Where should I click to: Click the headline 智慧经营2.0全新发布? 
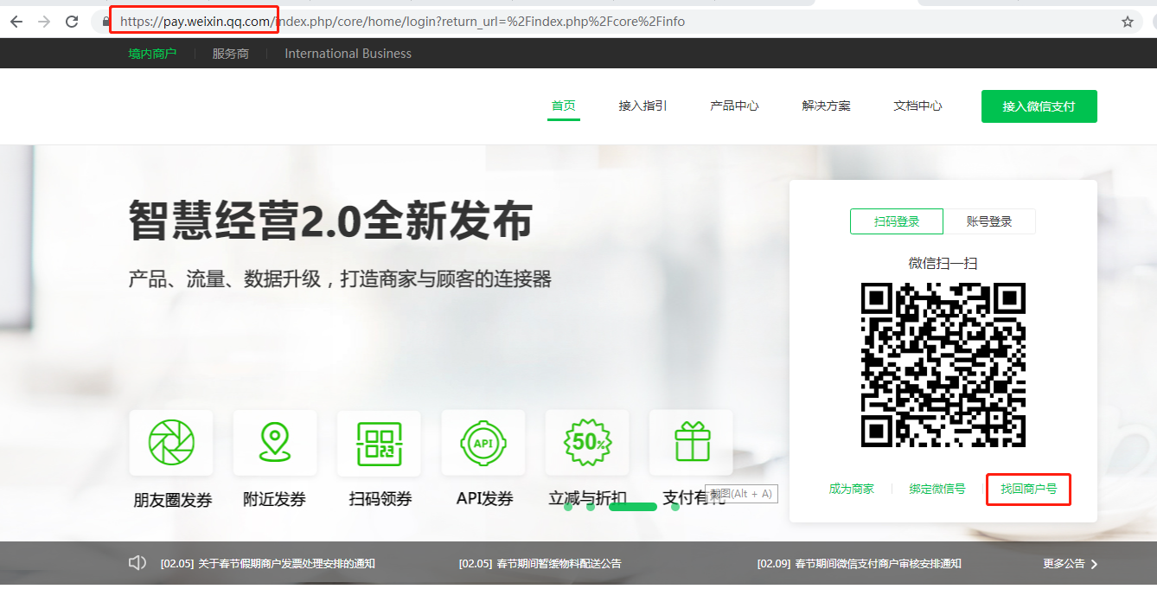(330, 220)
